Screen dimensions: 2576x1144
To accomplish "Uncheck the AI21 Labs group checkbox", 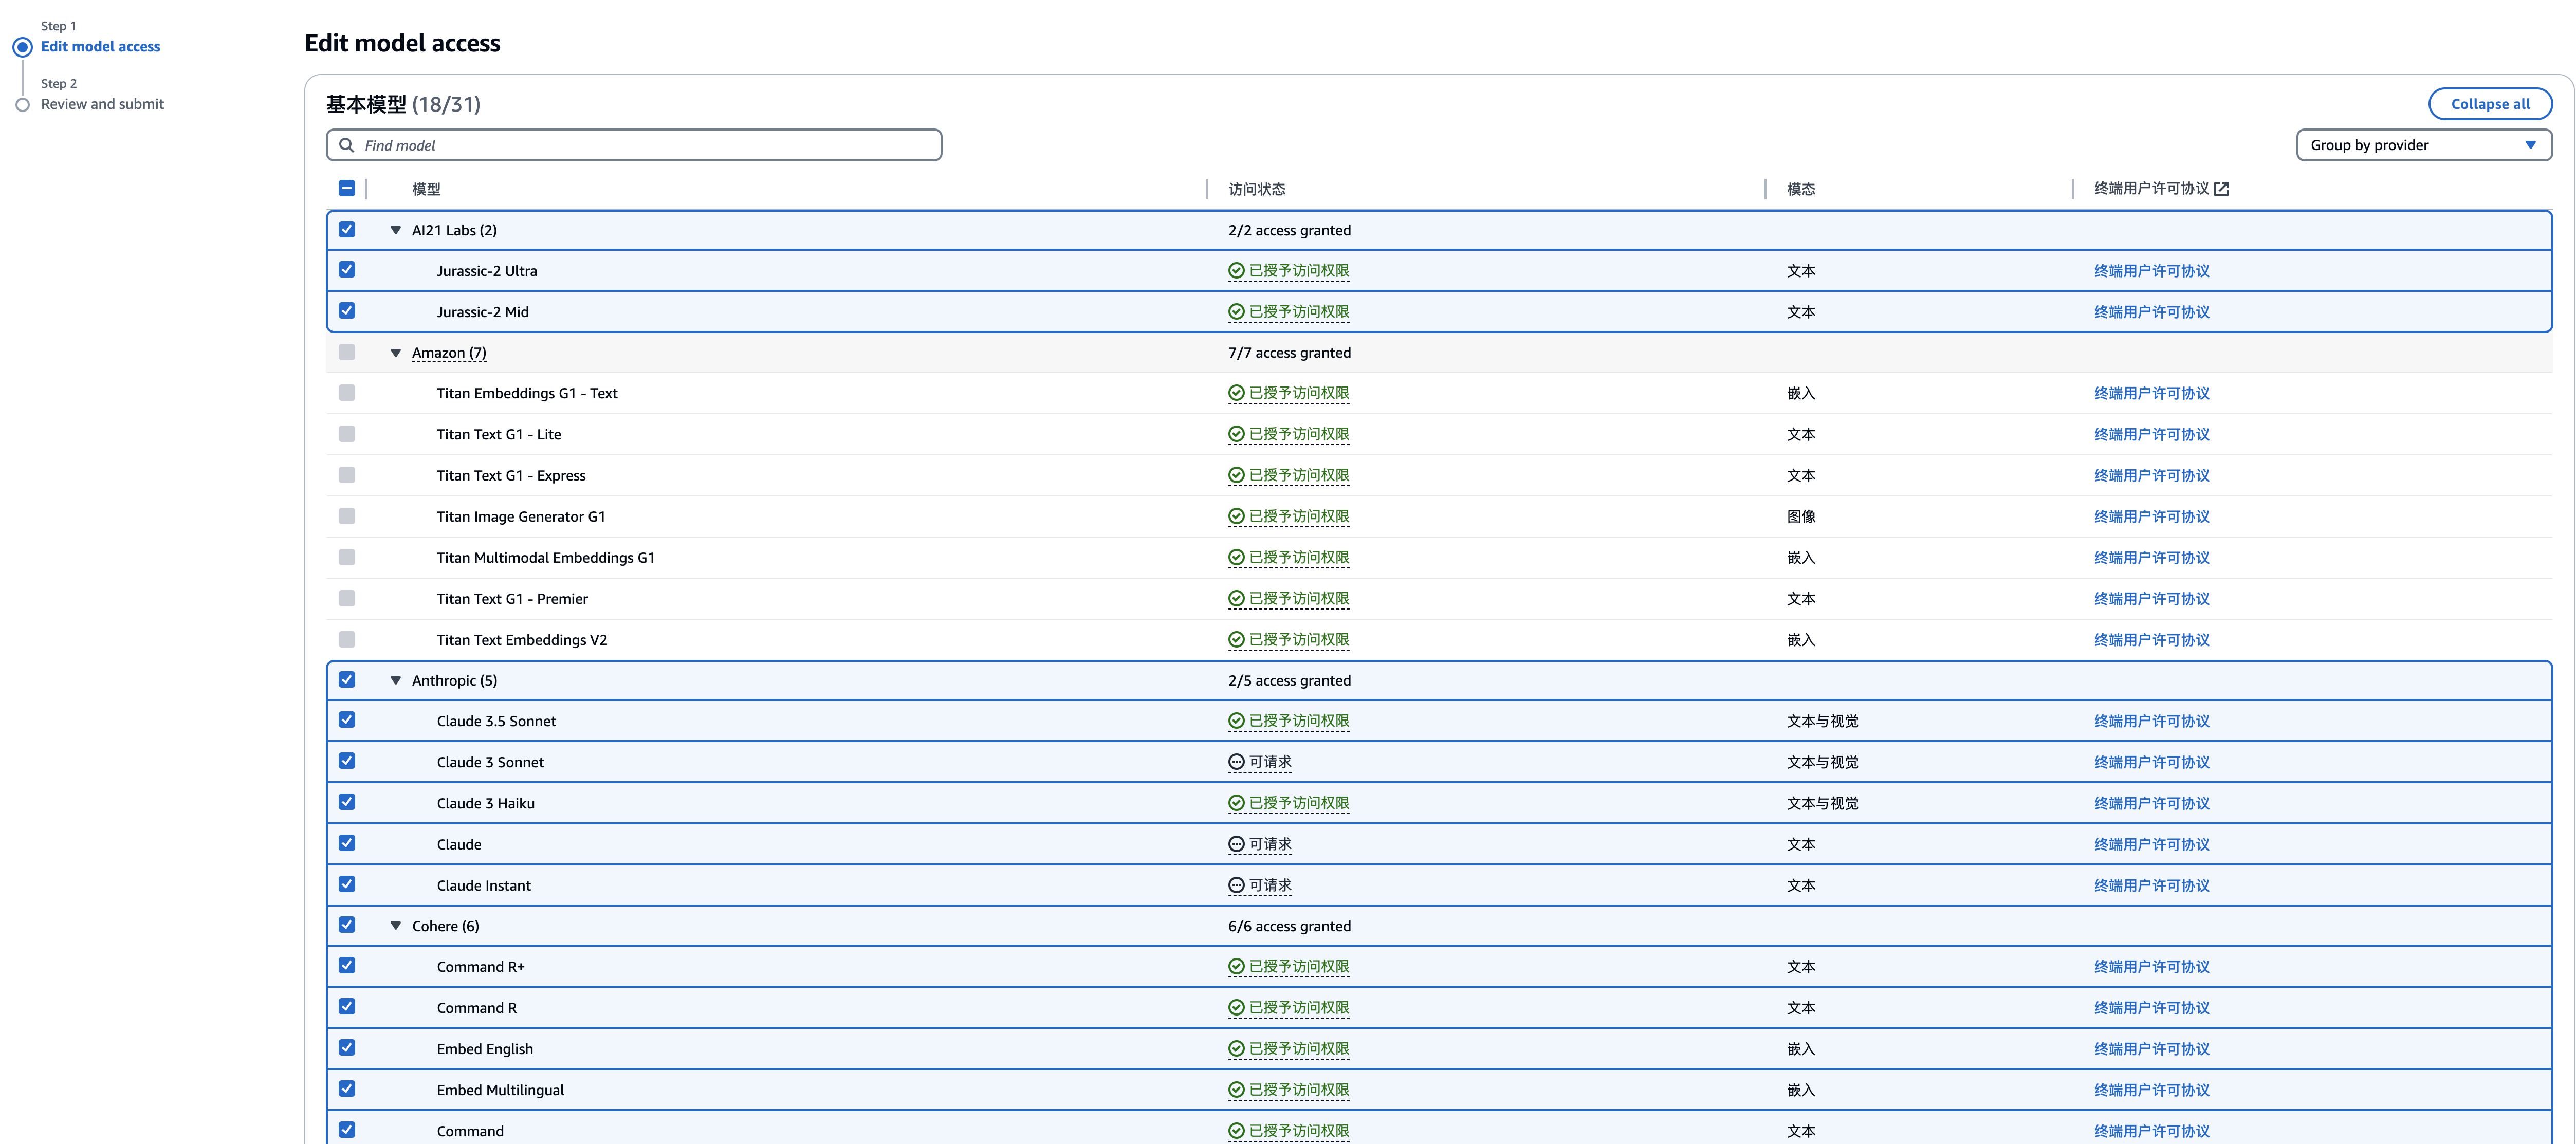I will coord(347,229).
